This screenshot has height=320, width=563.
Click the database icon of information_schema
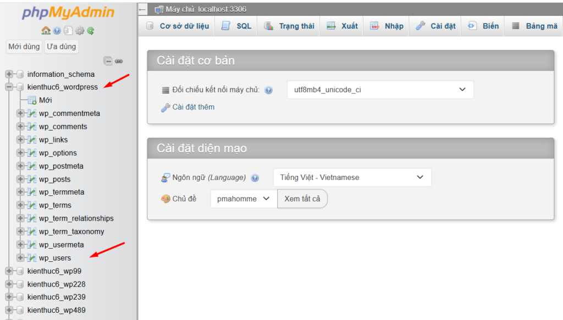(20, 74)
